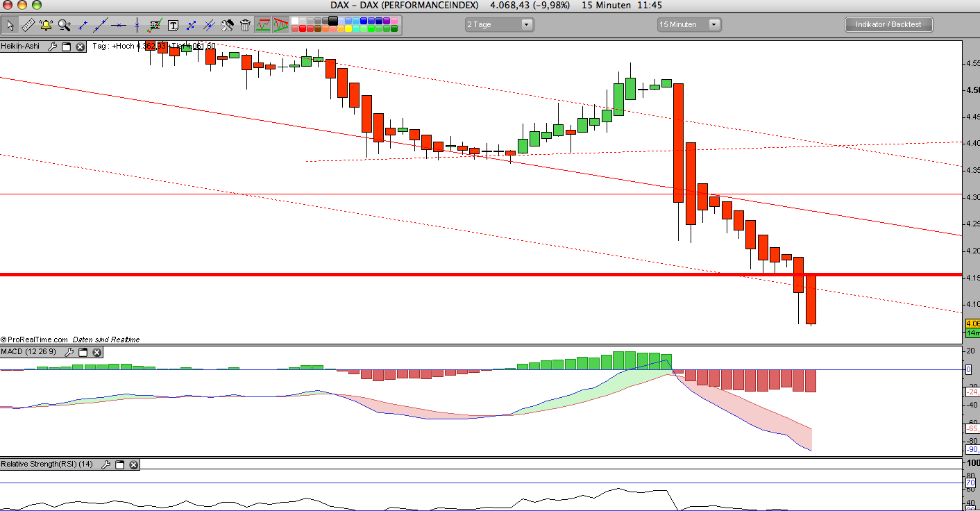Open the chart with green checkmark tool

coord(155,26)
